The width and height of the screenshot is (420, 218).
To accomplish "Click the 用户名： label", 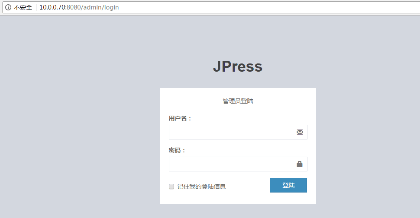I will point(180,118).
